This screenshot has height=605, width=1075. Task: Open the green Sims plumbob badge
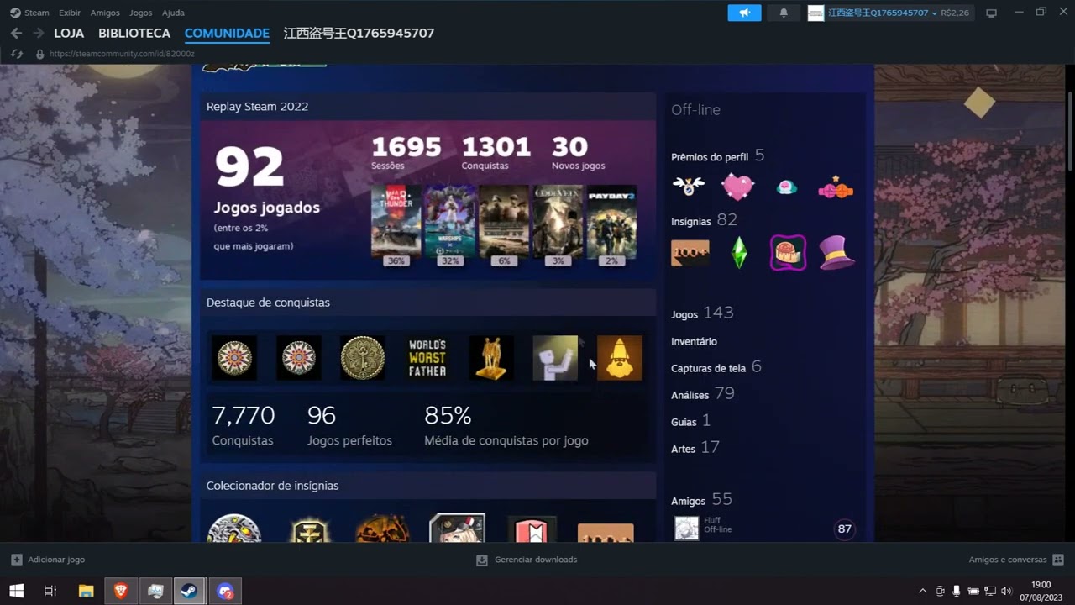point(739,253)
